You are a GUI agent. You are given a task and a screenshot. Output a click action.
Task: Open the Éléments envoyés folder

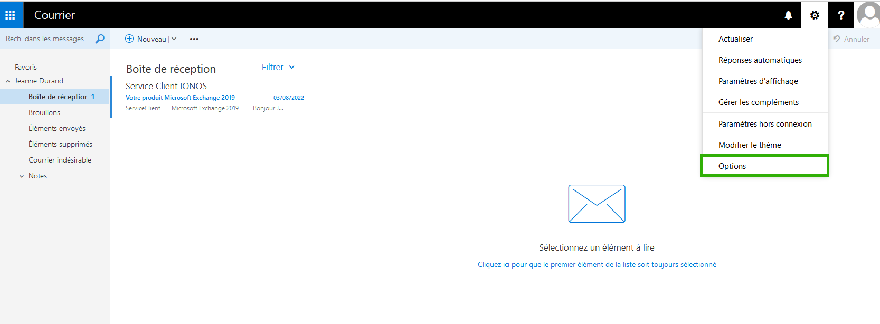tap(57, 128)
